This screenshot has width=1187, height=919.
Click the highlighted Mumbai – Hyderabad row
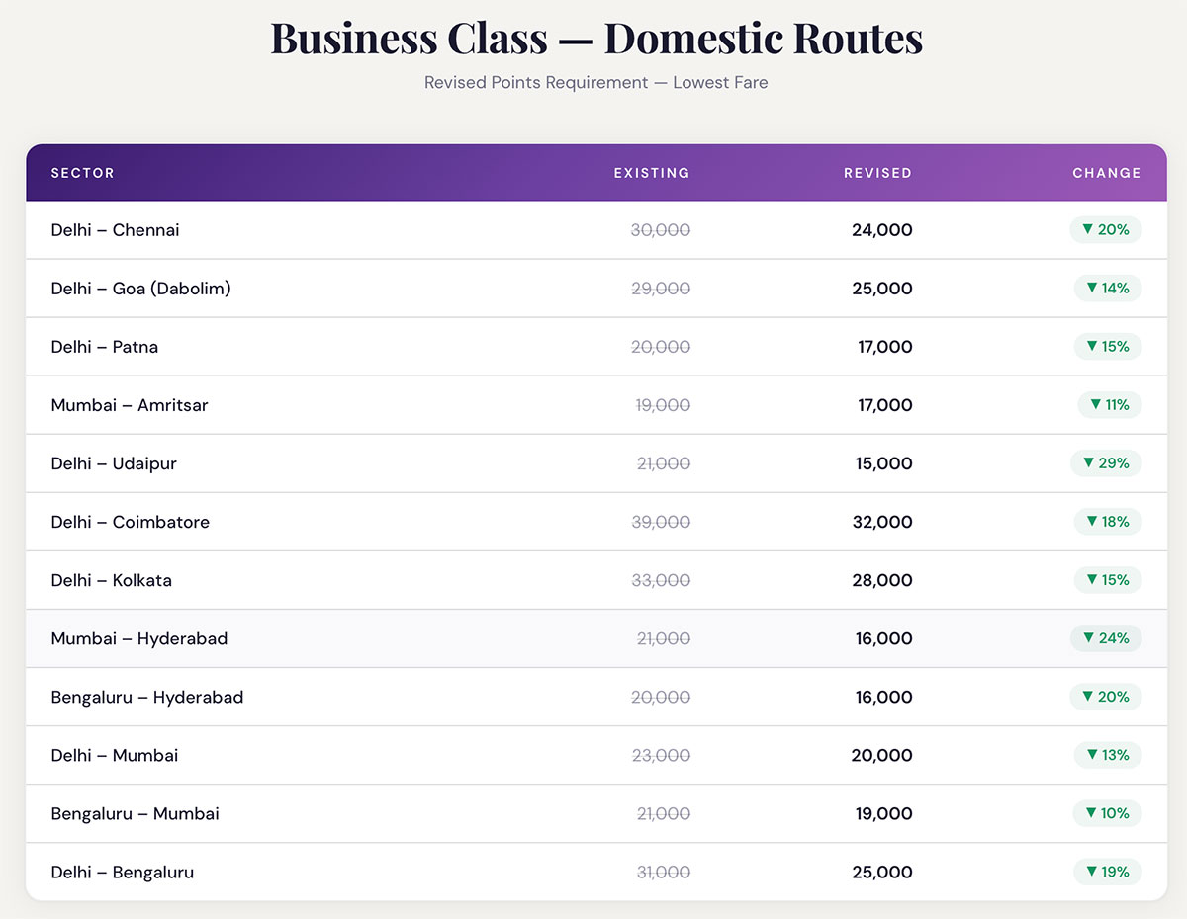click(593, 638)
